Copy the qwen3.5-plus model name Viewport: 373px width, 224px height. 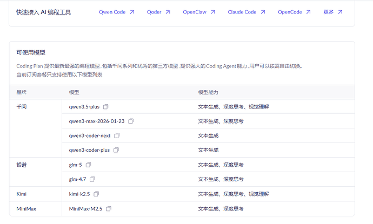tap(105, 107)
